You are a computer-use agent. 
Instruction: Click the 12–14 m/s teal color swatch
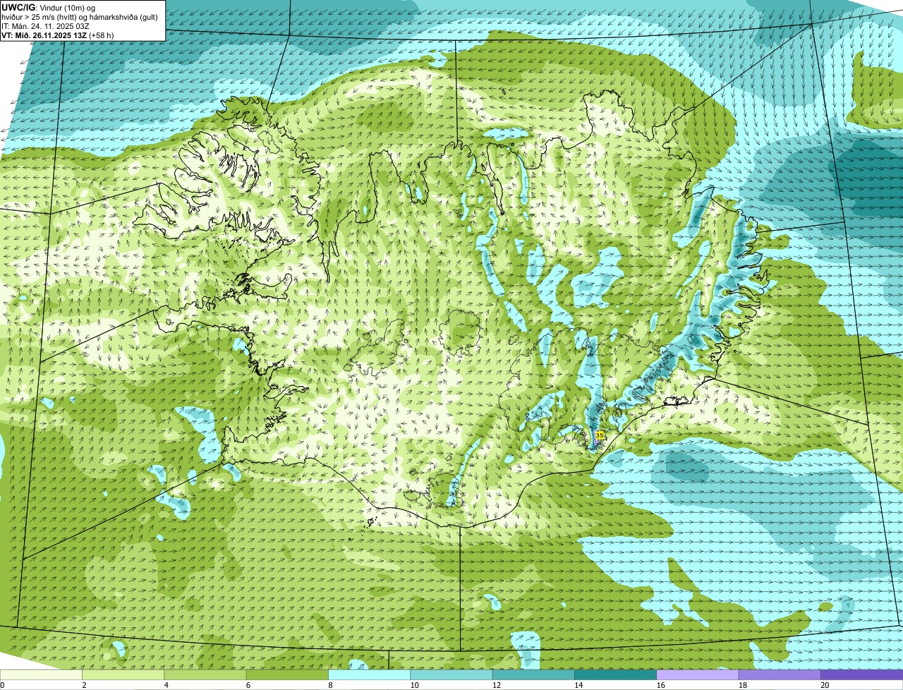click(x=533, y=675)
